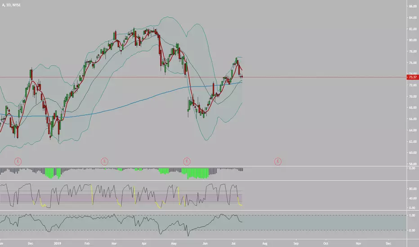Screen dimensions: 419x247
Task: Click the 66.00 price axis label
Action: click(x=413, y=119)
